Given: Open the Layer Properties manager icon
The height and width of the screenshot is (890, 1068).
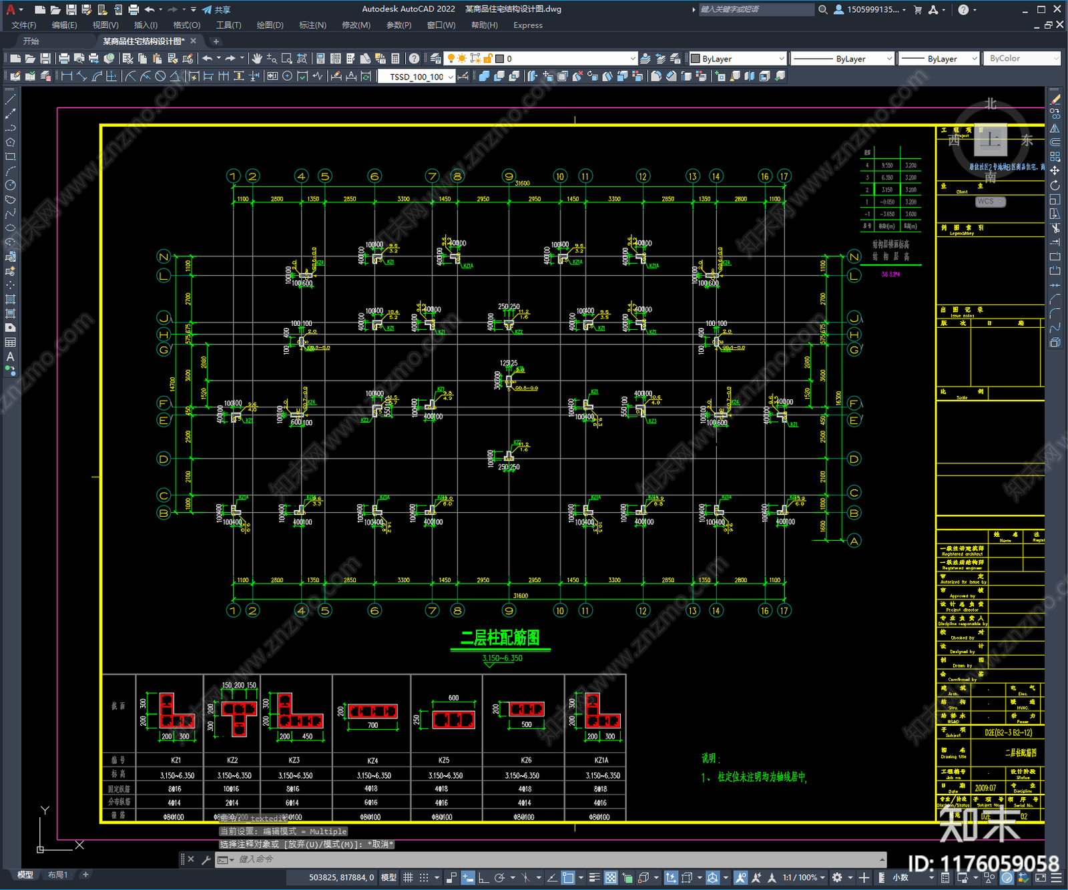Looking at the screenshot, I should [x=436, y=59].
